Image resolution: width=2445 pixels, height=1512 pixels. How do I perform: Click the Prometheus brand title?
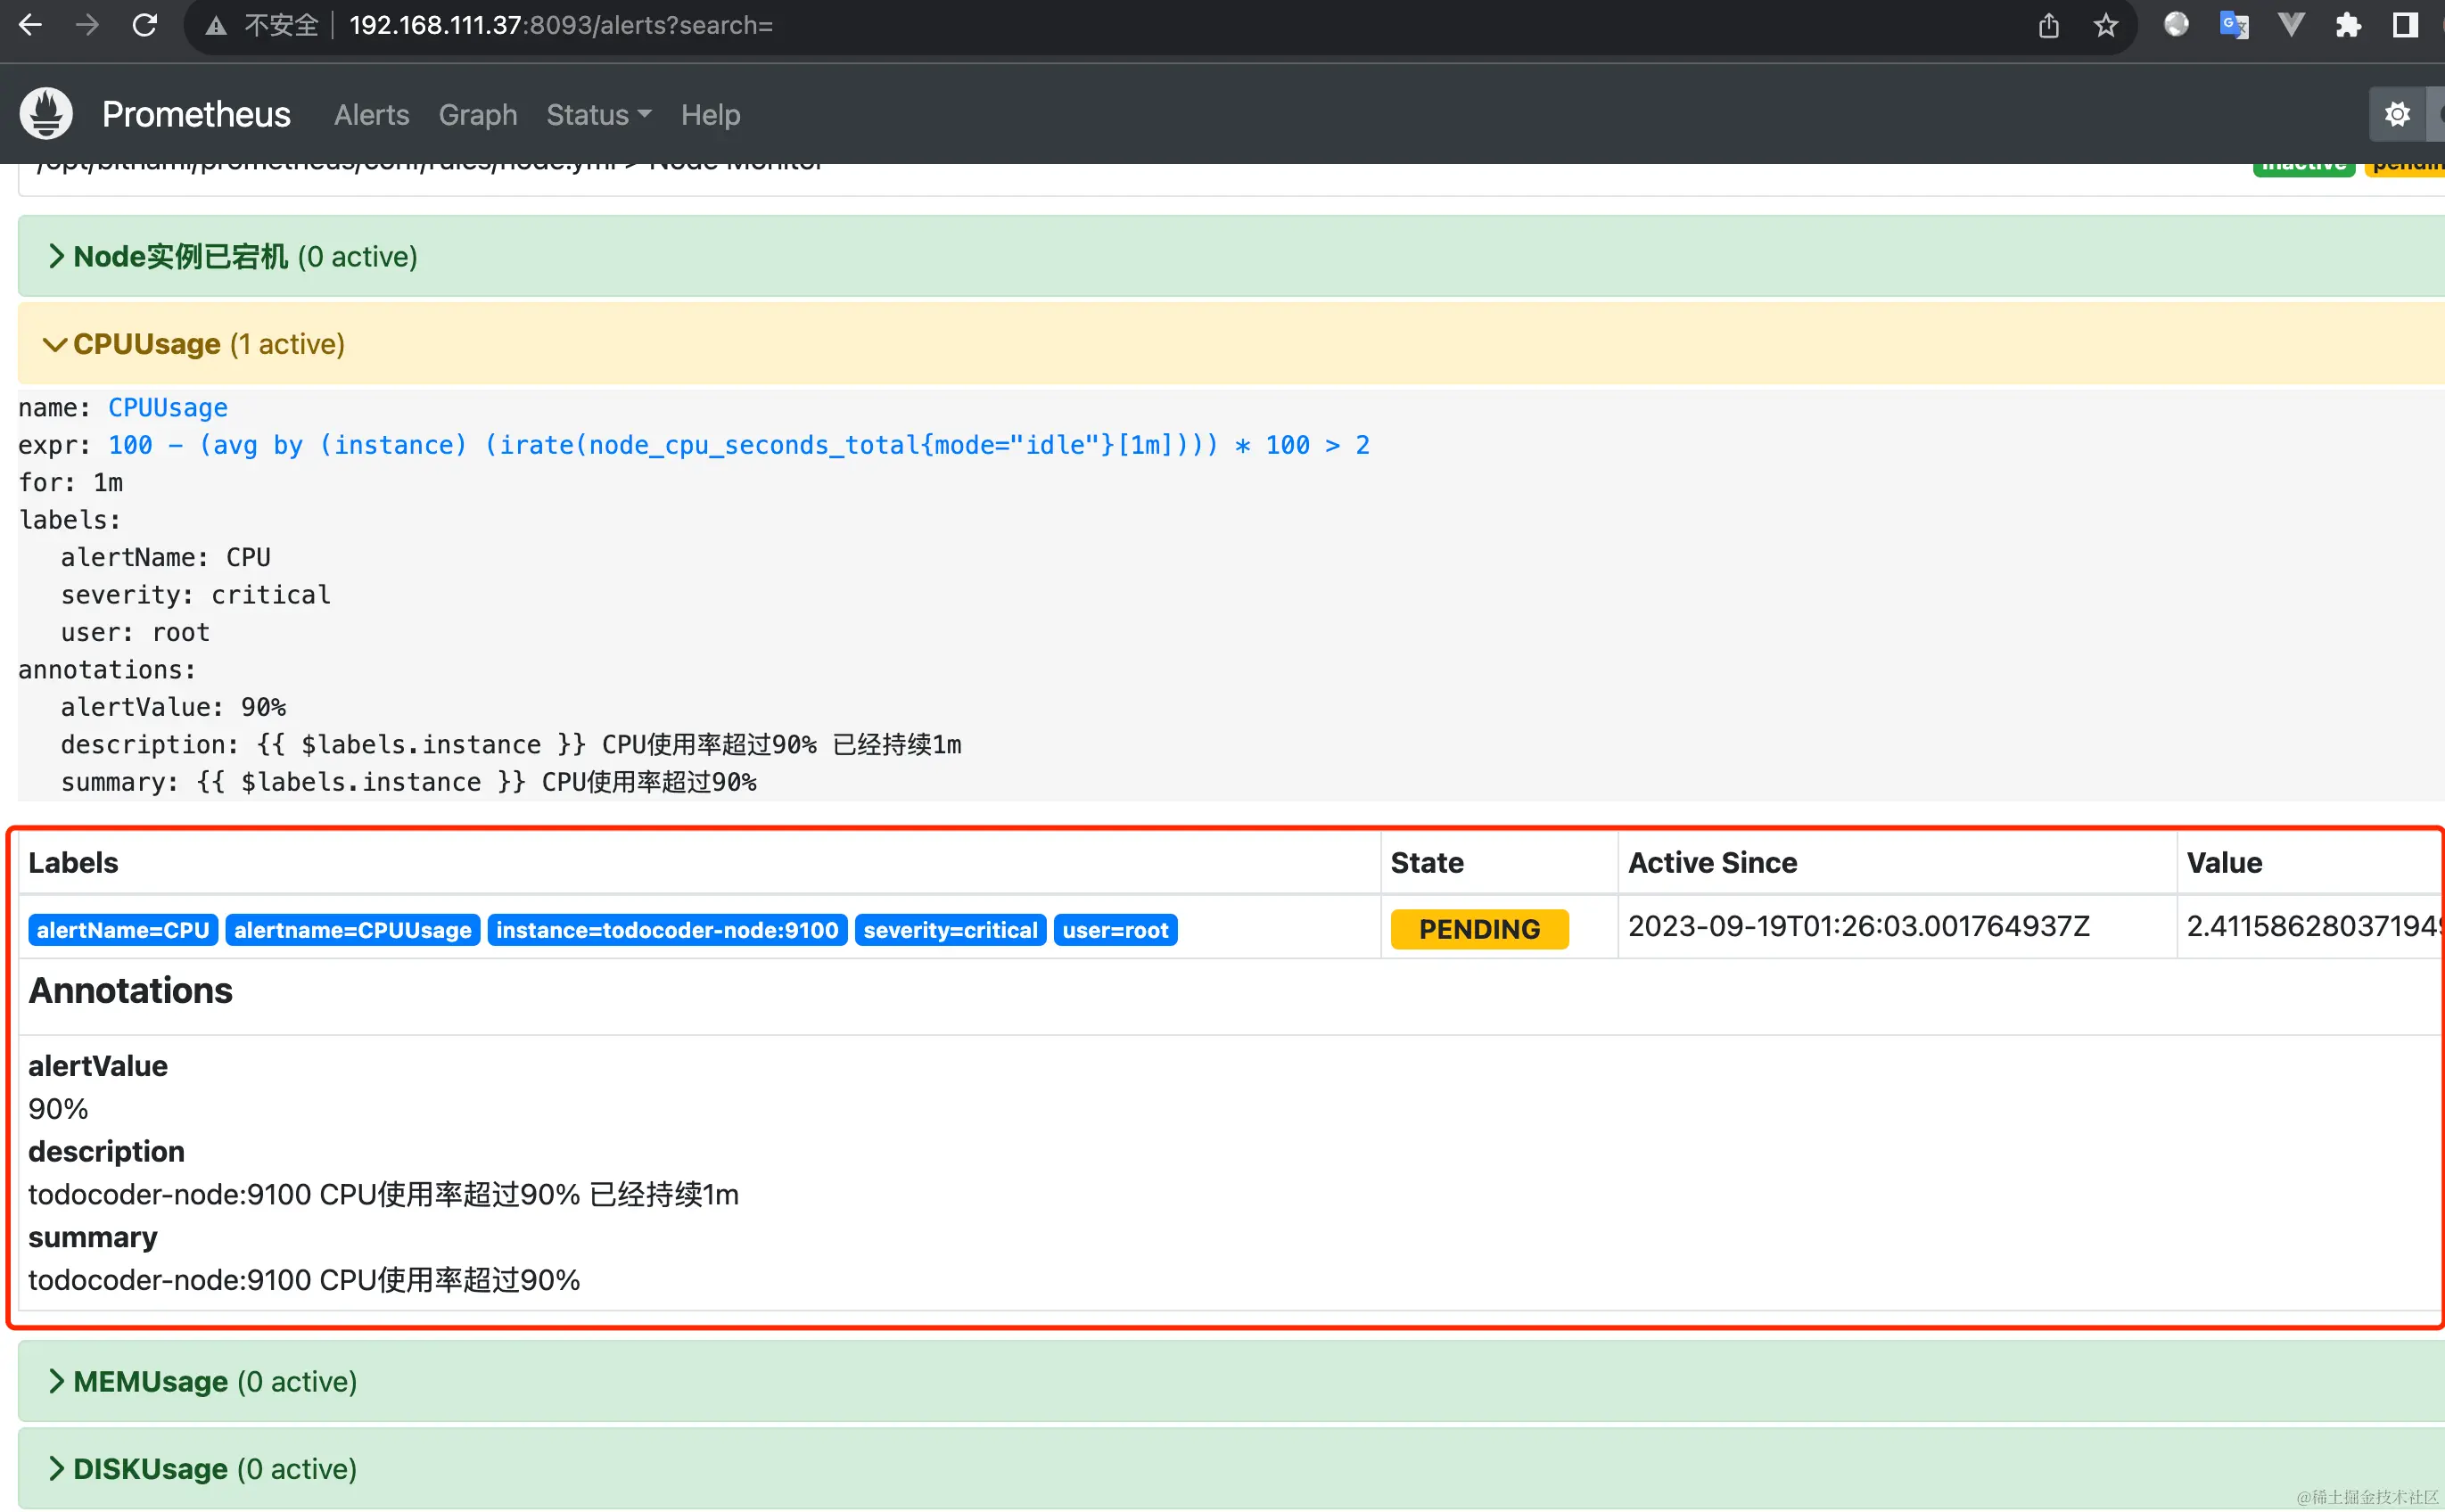coord(196,114)
